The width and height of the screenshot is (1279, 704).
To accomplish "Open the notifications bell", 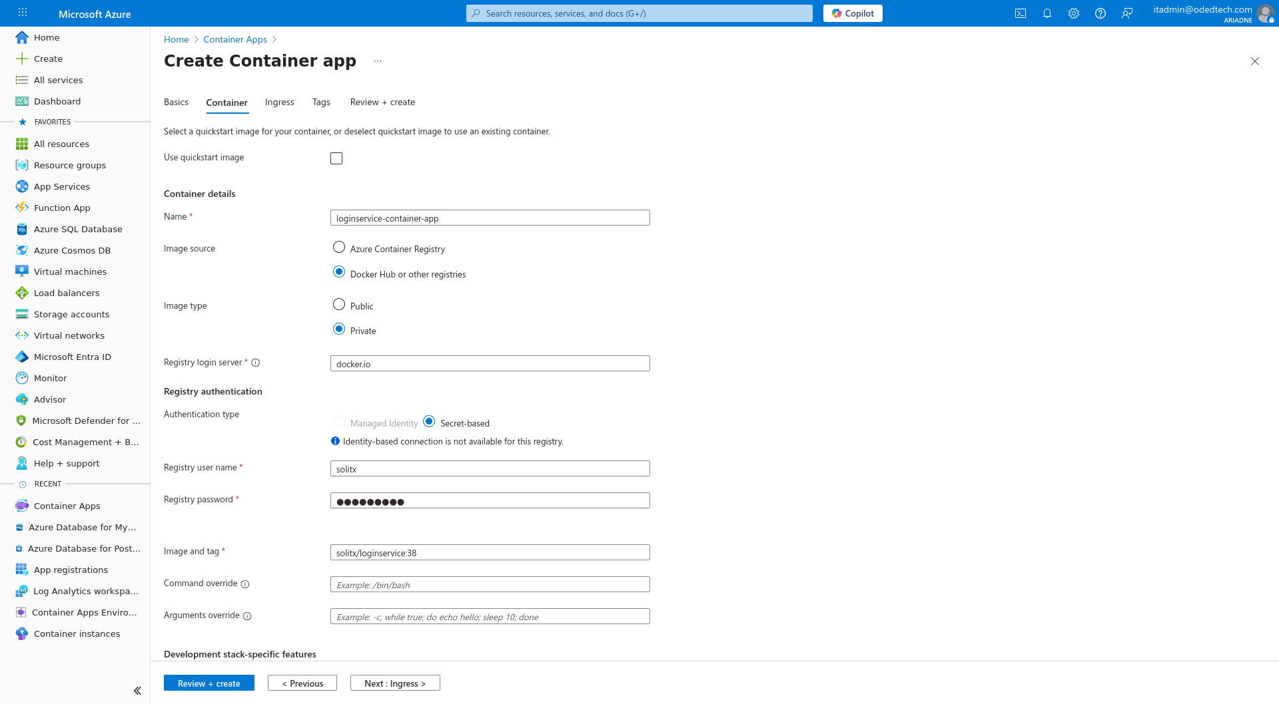I will pos(1047,13).
